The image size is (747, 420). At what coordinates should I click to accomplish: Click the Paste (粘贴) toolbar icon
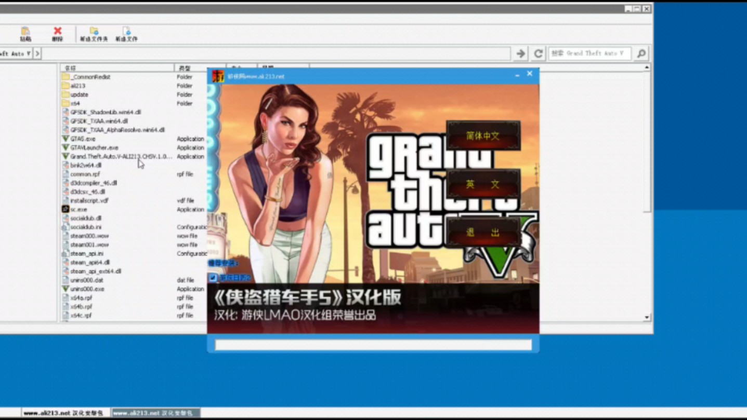pyautogui.click(x=25, y=32)
